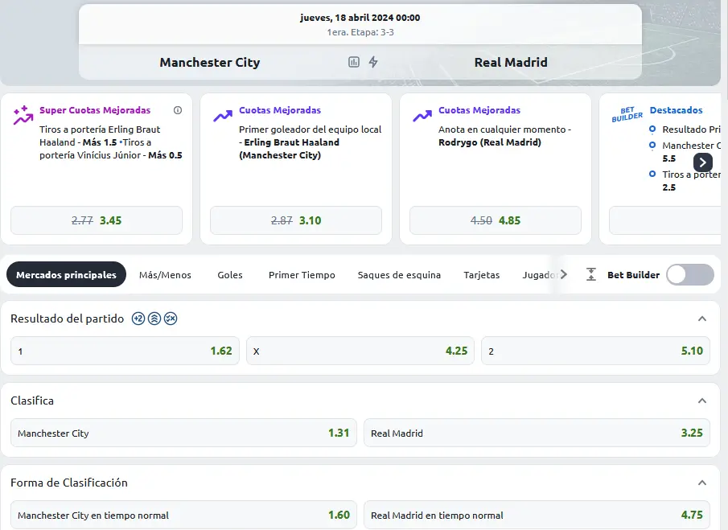The width and height of the screenshot is (728, 530).
Task: Click the check-and-cross badge by Resultado del partido
Action: 171,318
